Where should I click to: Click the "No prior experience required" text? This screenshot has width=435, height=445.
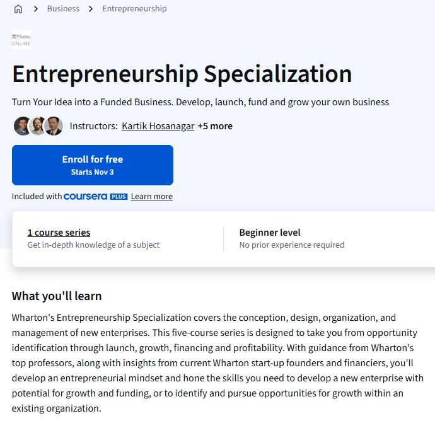[292, 245]
